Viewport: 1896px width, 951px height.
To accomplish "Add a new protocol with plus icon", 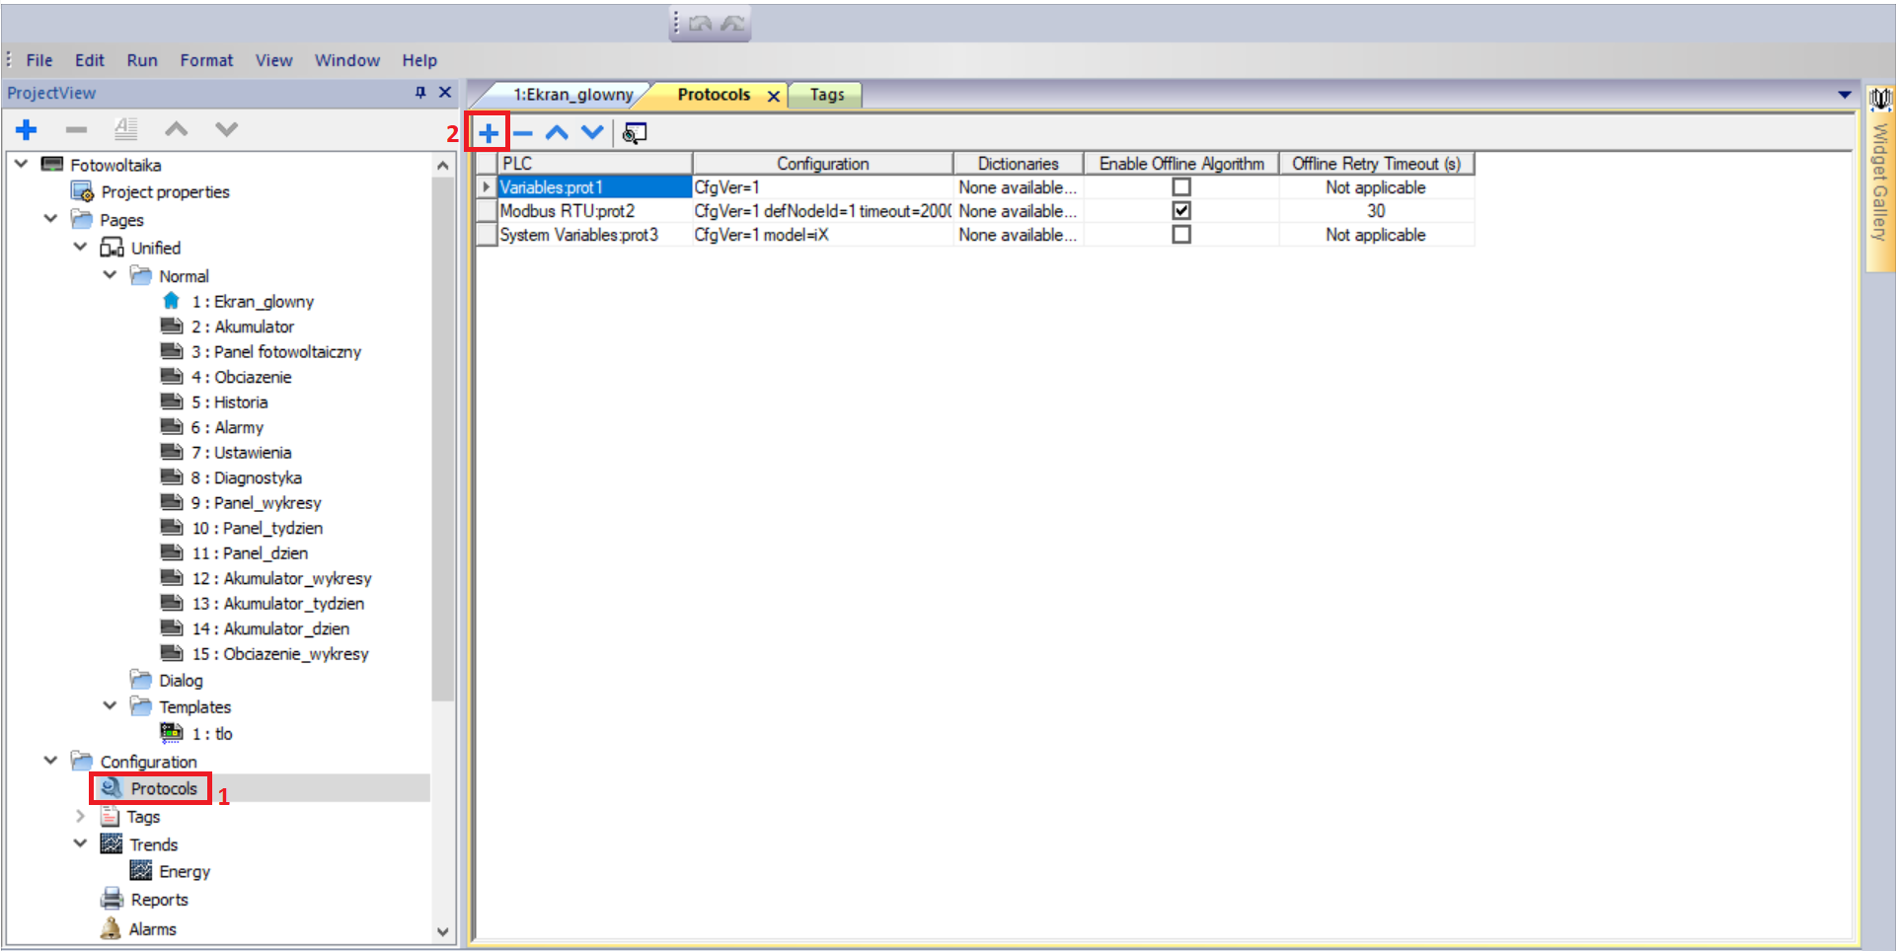I will click(489, 133).
